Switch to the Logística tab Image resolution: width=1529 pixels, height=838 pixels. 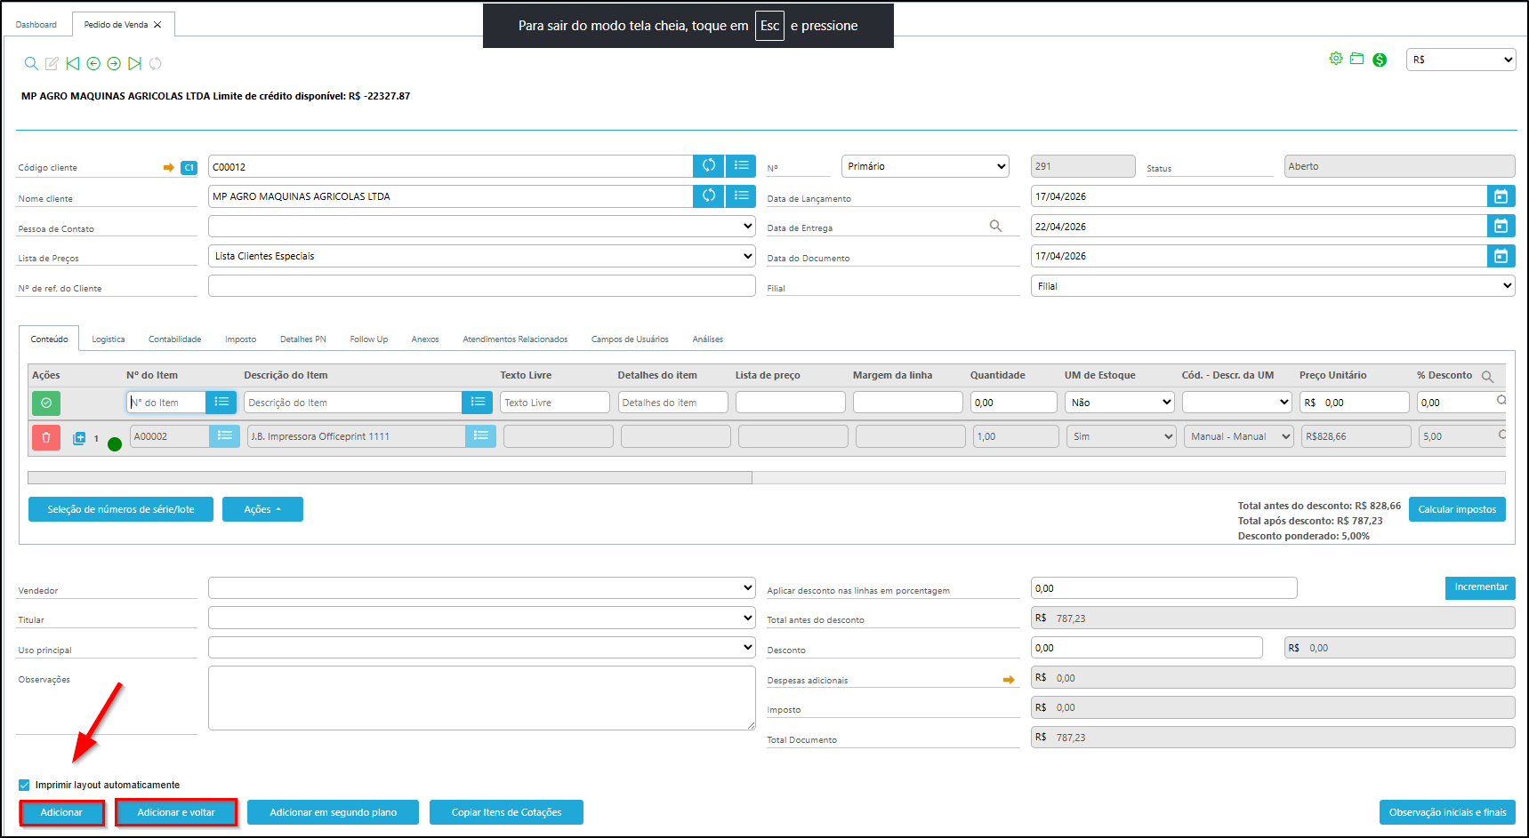click(109, 339)
